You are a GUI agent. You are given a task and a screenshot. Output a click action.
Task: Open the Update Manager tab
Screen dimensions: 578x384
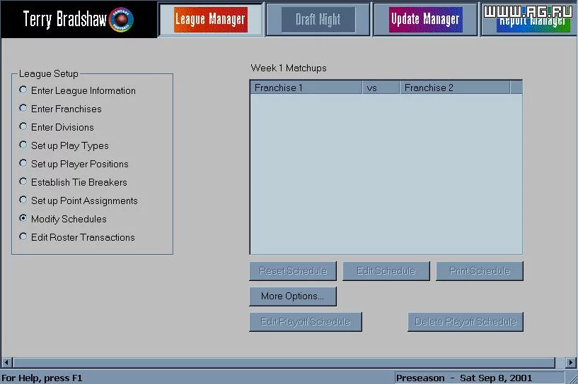425,20
